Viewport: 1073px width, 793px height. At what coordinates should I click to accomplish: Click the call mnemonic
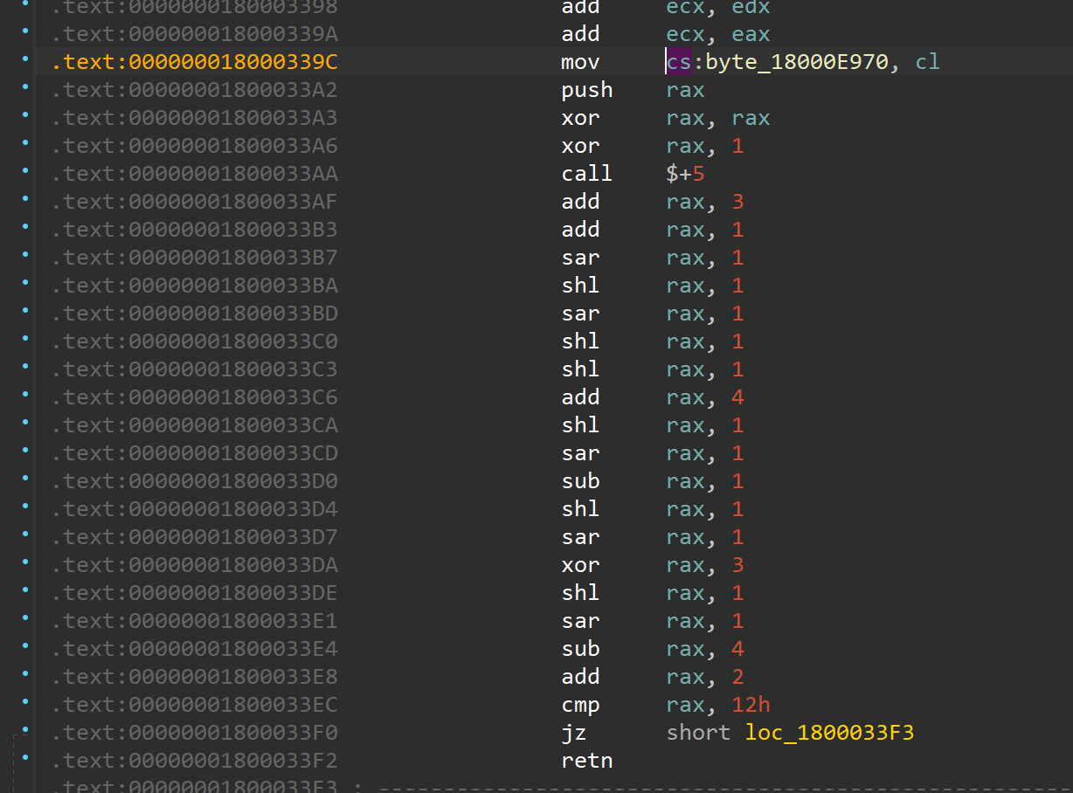pyautogui.click(x=587, y=174)
